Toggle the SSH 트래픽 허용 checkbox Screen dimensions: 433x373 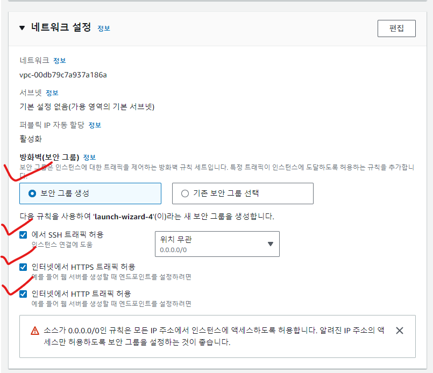point(23,235)
